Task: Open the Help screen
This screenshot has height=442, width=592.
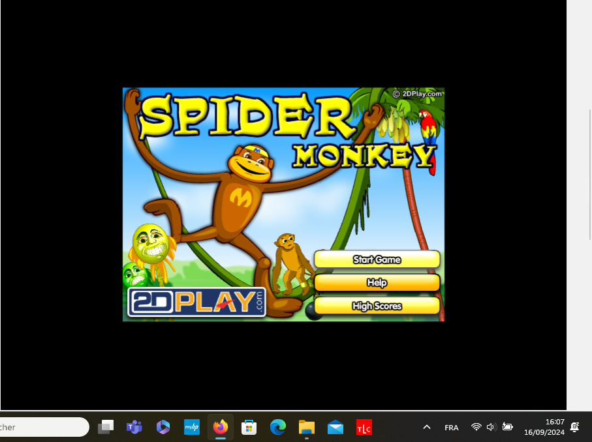Action: [x=377, y=283]
